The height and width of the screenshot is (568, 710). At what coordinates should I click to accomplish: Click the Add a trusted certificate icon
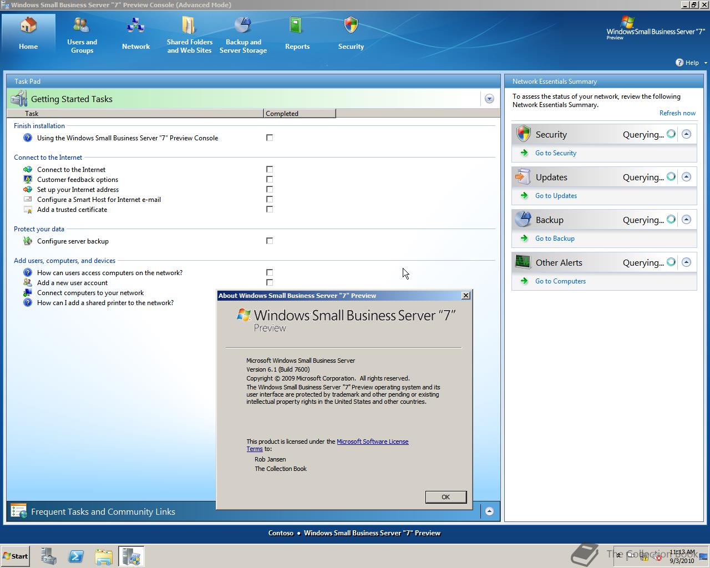point(28,210)
